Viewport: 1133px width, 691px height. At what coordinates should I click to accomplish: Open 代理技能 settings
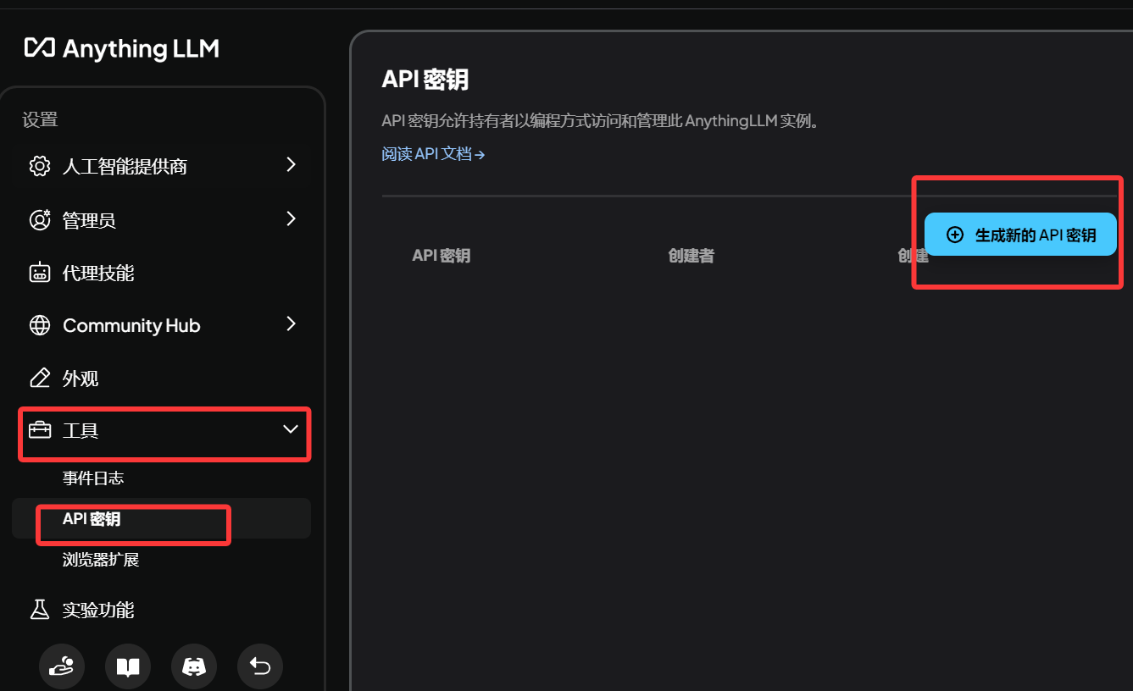tap(161, 273)
